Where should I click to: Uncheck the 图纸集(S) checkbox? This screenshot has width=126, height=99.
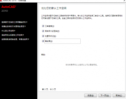(x=43, y=41)
